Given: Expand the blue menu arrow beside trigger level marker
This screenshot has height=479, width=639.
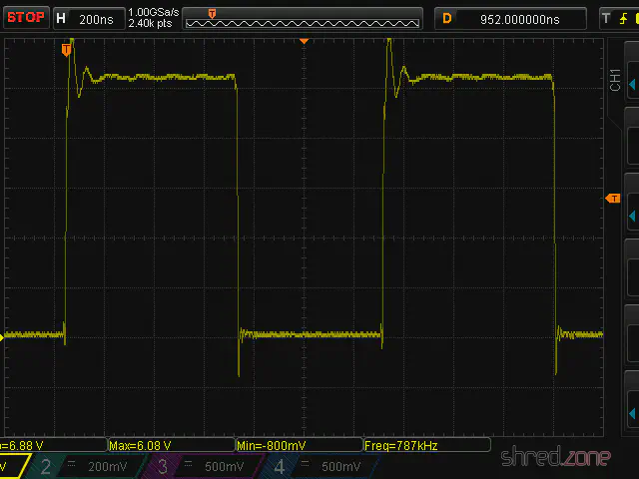Looking at the screenshot, I should point(631,216).
